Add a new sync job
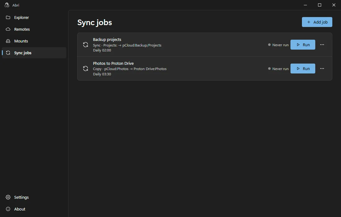Screen dimensions: 341x217 (317, 22)
